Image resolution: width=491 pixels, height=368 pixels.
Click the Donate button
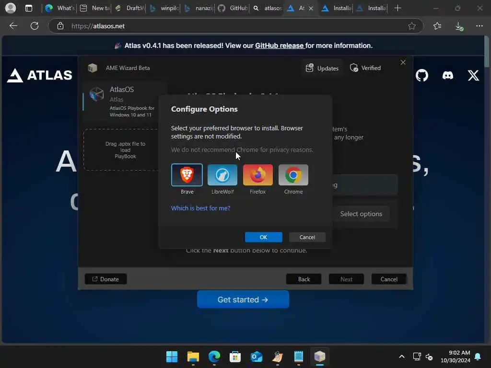click(106, 279)
